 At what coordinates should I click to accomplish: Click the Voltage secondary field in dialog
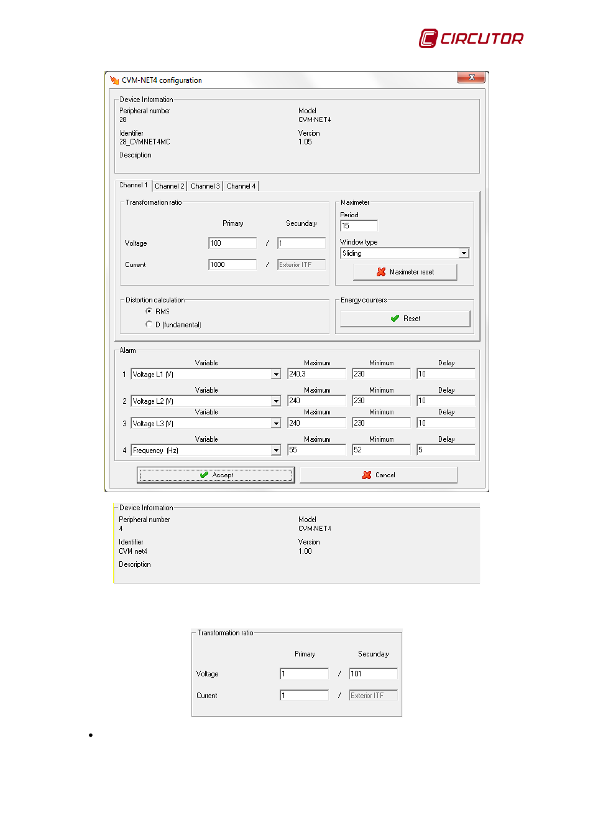click(x=301, y=243)
